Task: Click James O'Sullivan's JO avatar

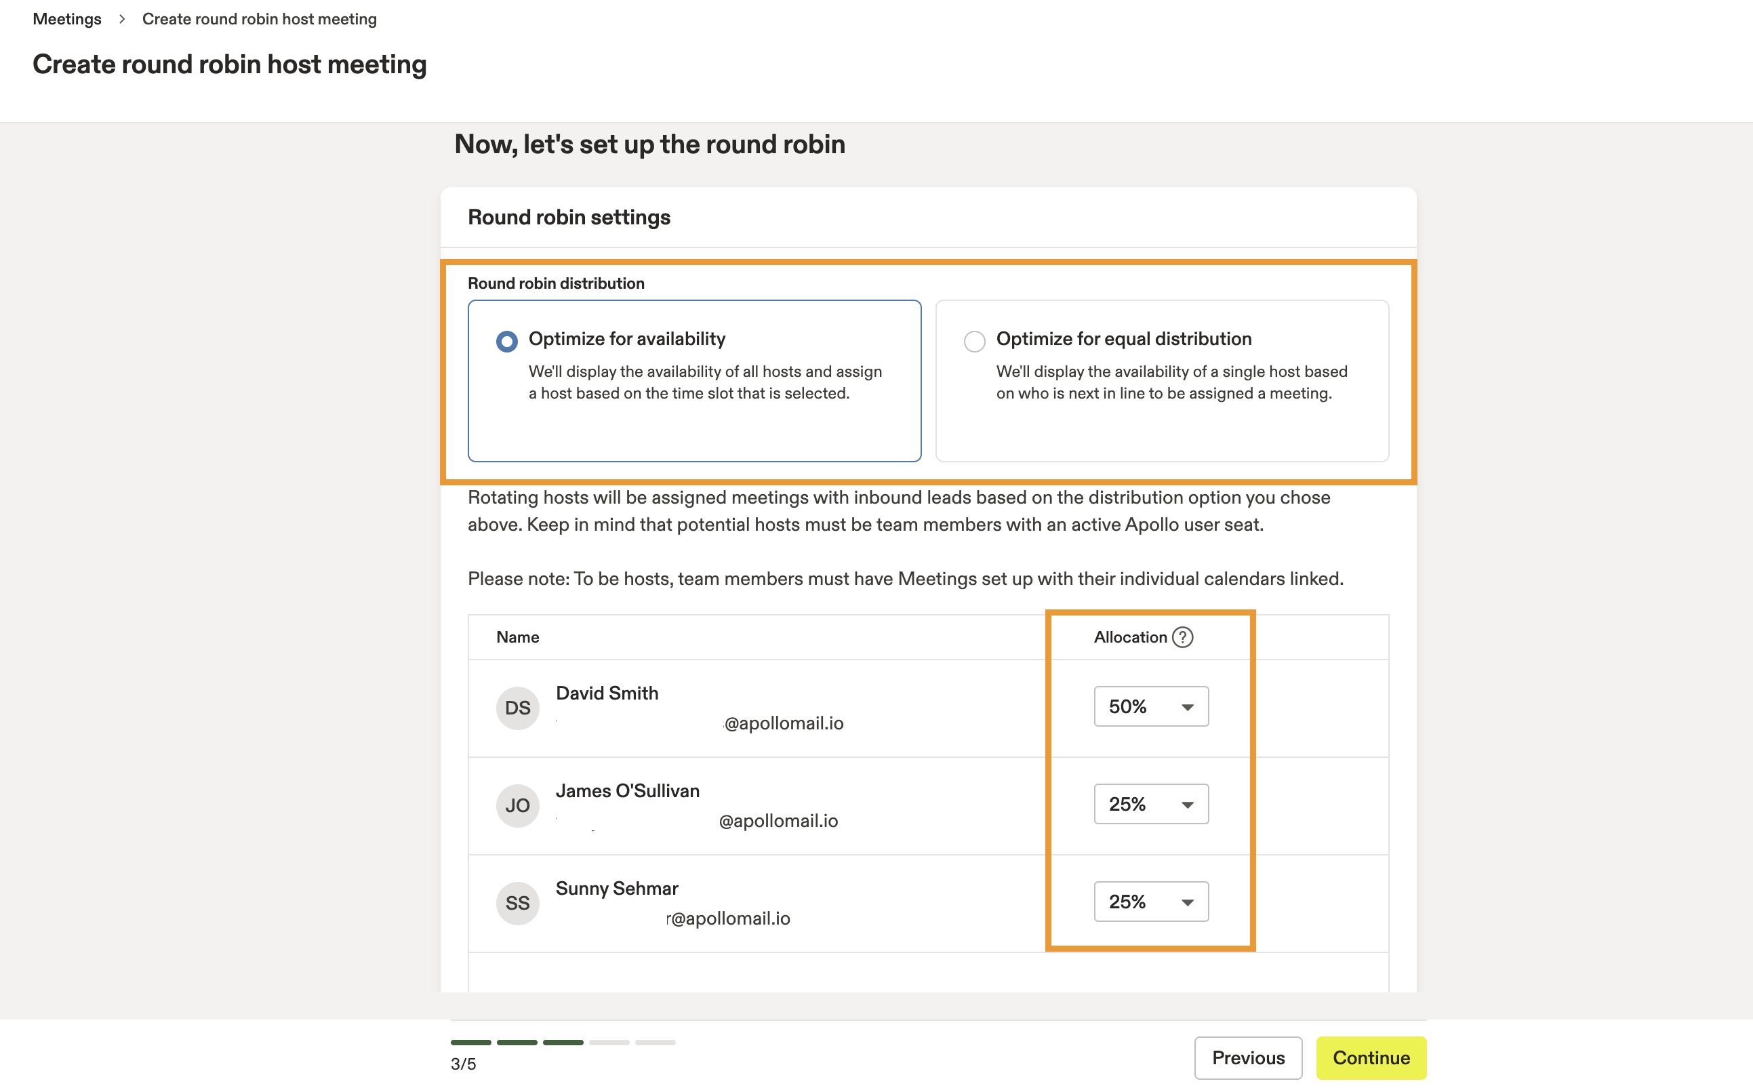Action: coord(517,805)
